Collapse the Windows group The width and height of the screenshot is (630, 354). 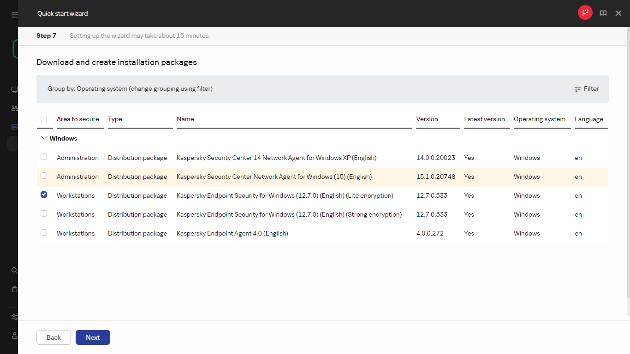click(44, 137)
